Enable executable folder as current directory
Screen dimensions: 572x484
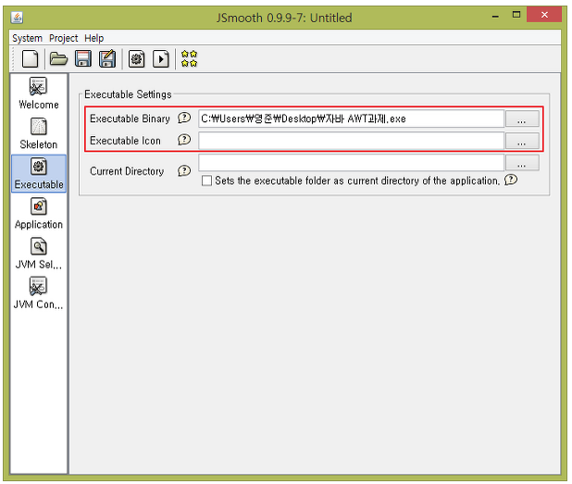(x=206, y=180)
